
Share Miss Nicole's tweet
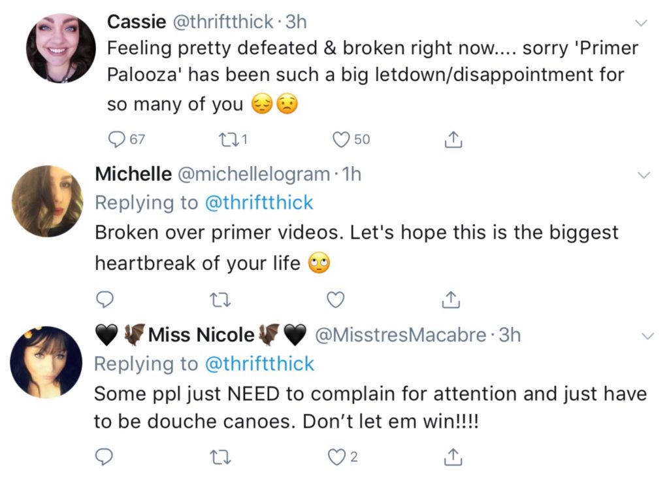click(449, 457)
